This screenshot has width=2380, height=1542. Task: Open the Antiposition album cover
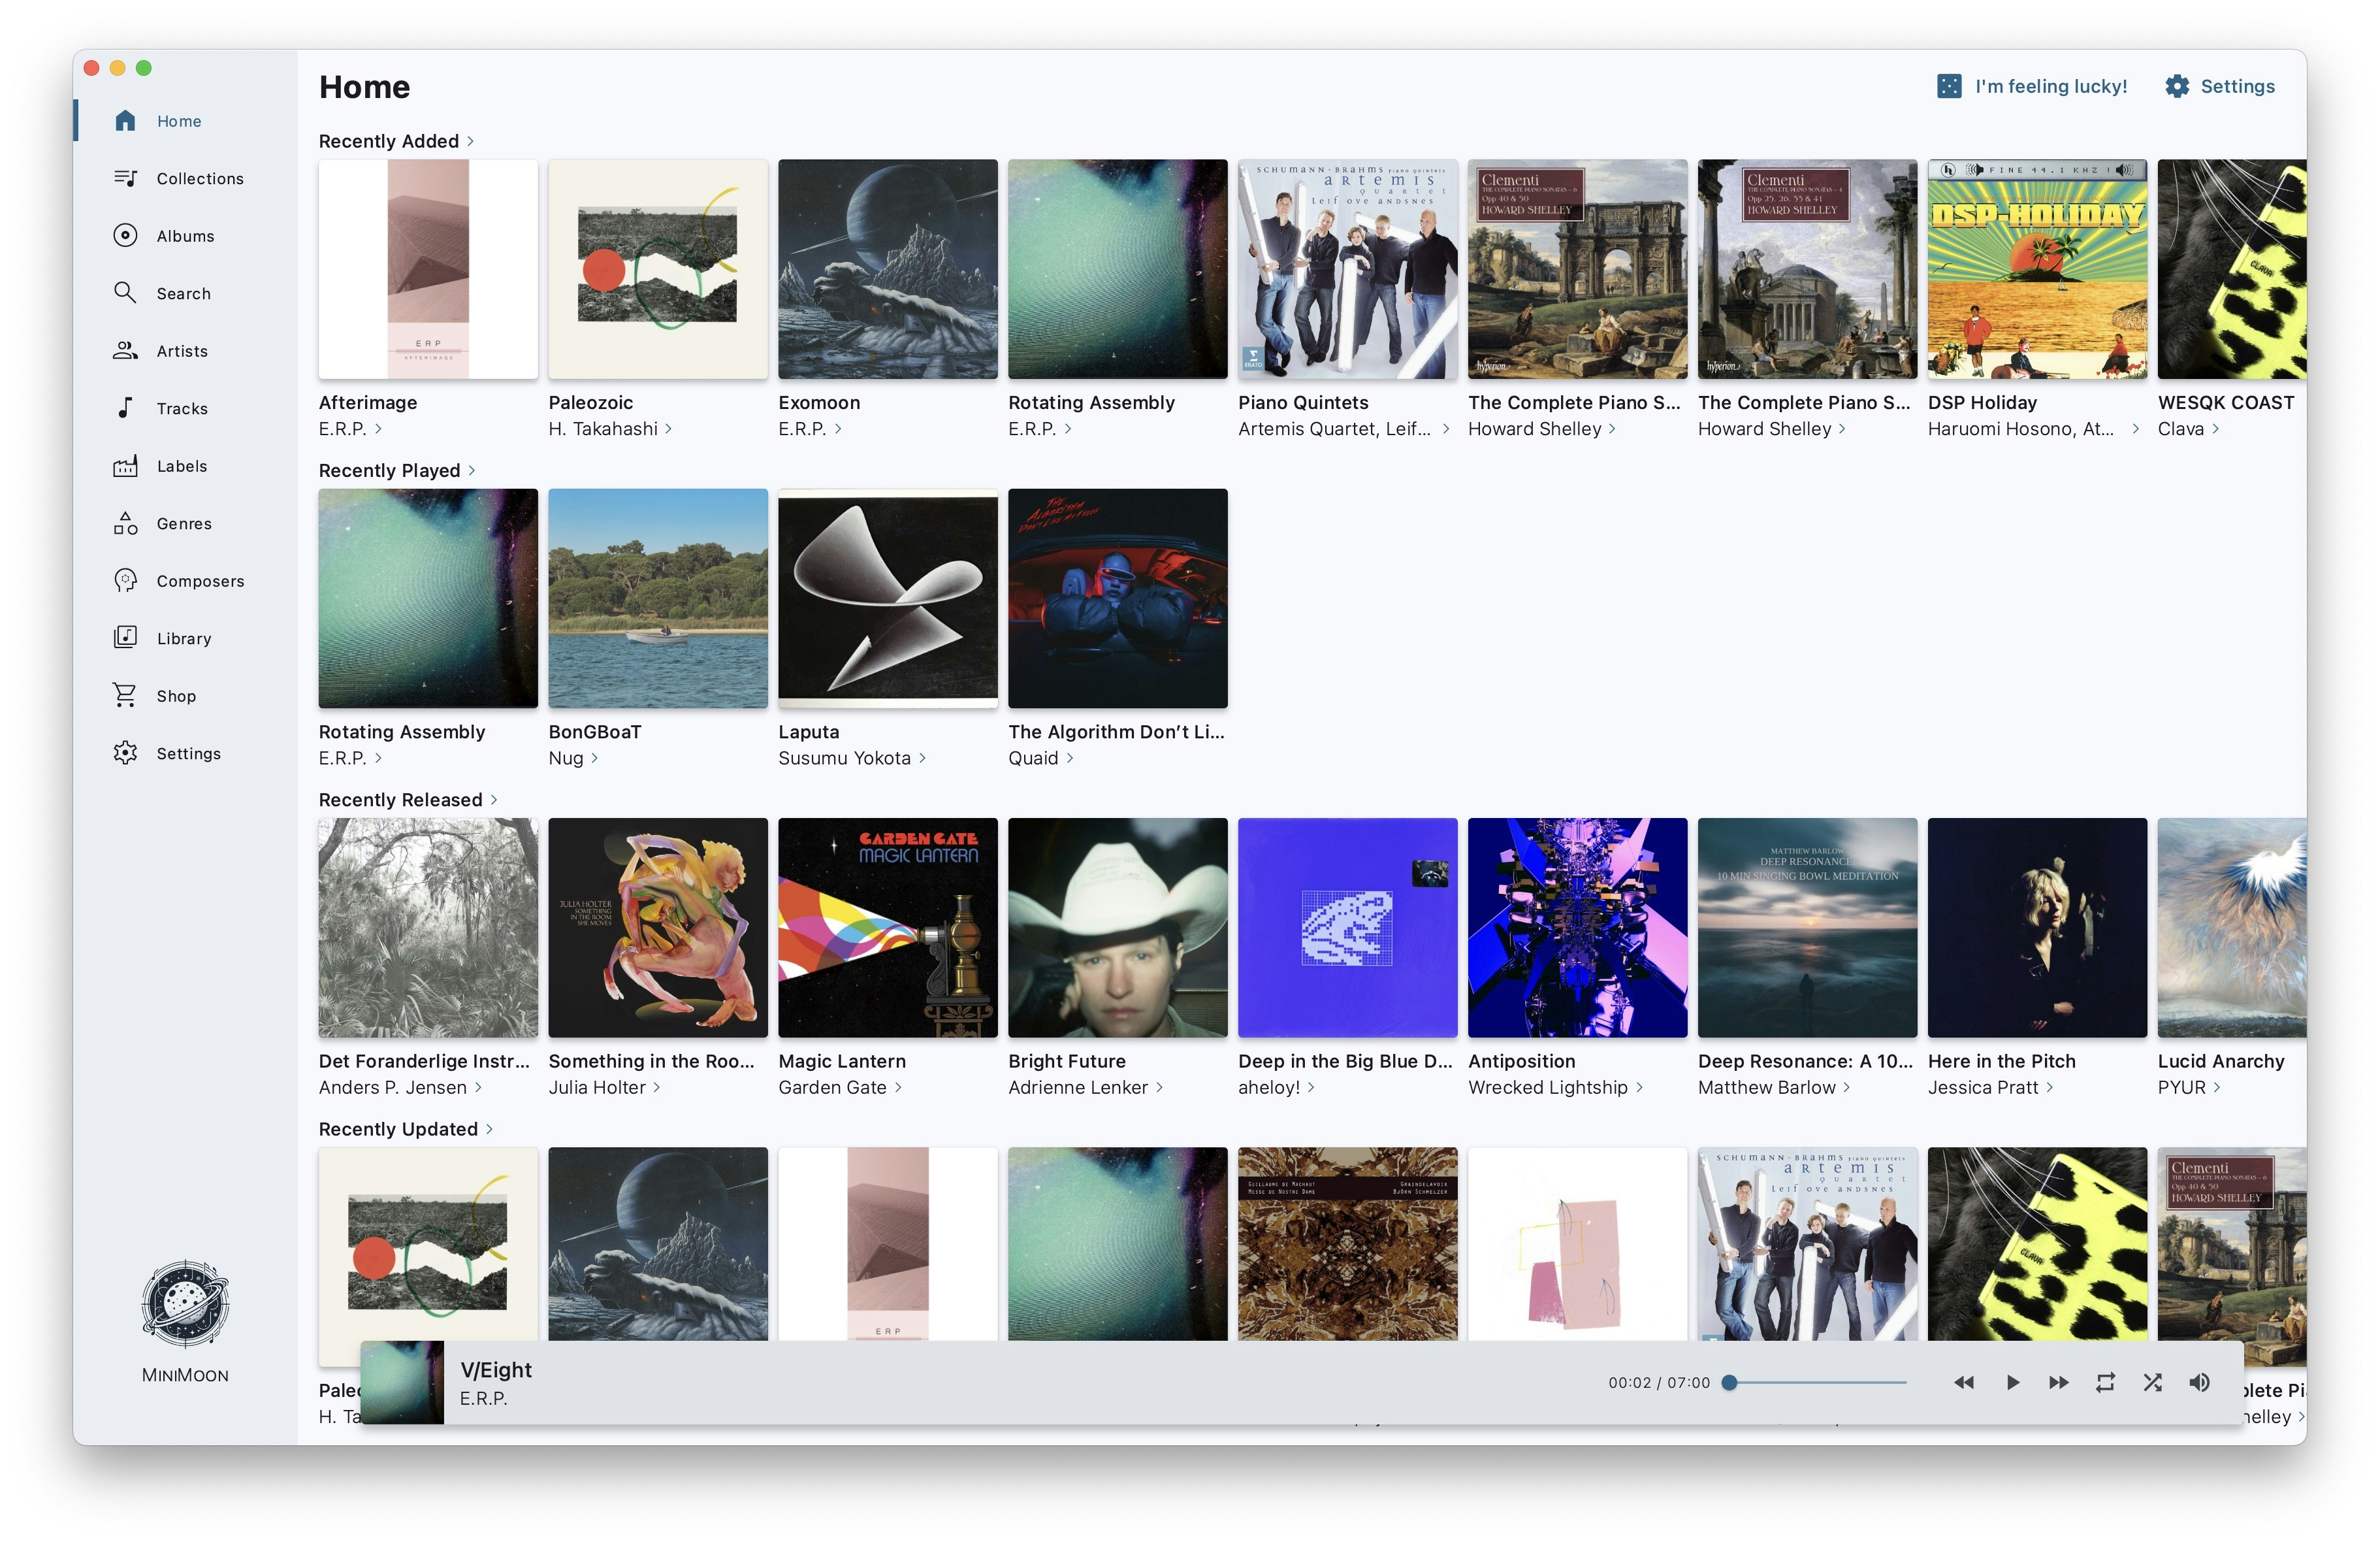(1577, 928)
